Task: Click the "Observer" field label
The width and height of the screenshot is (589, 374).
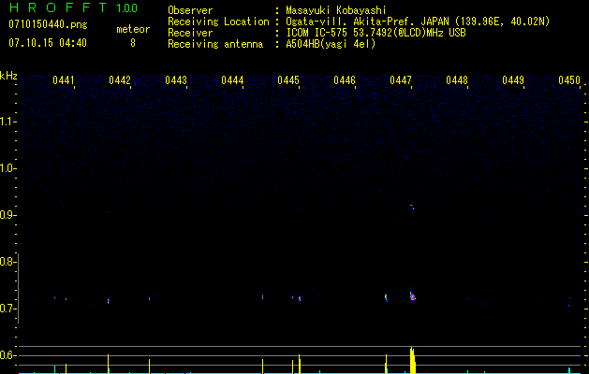Action: pyautogui.click(x=190, y=10)
